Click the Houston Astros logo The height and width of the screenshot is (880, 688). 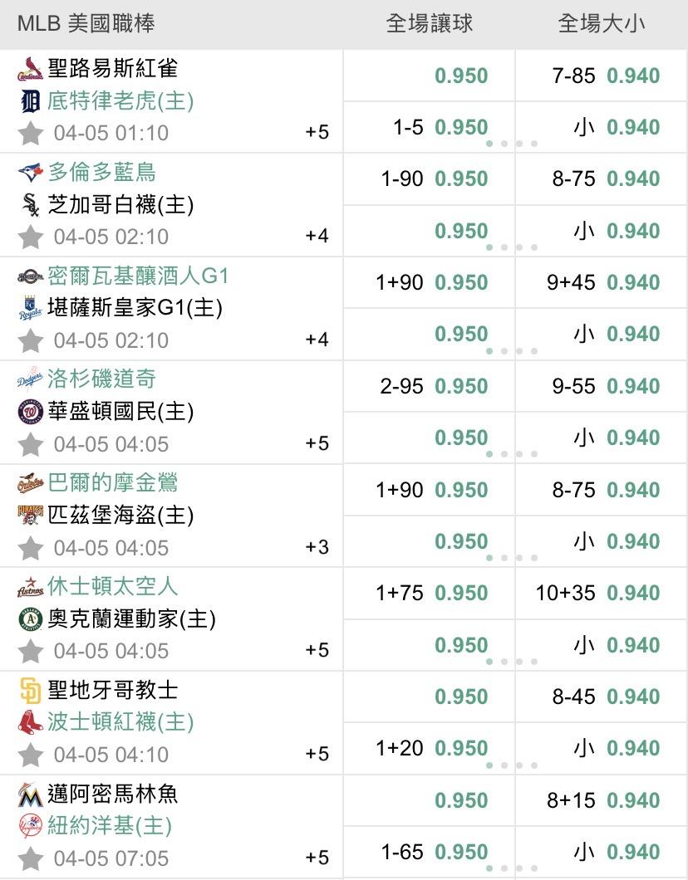pos(30,588)
